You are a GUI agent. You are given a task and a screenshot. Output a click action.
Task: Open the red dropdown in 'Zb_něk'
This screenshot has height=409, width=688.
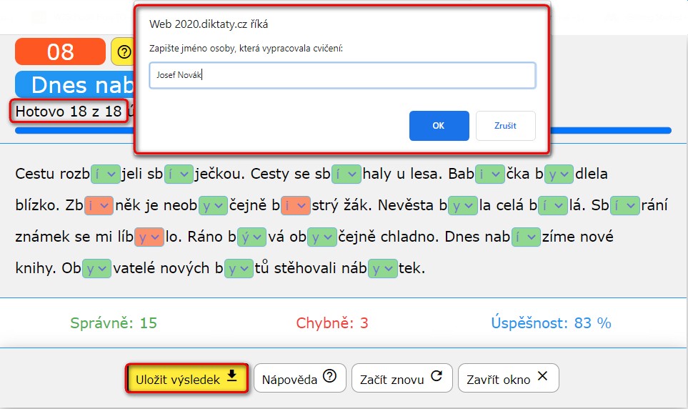click(99, 206)
